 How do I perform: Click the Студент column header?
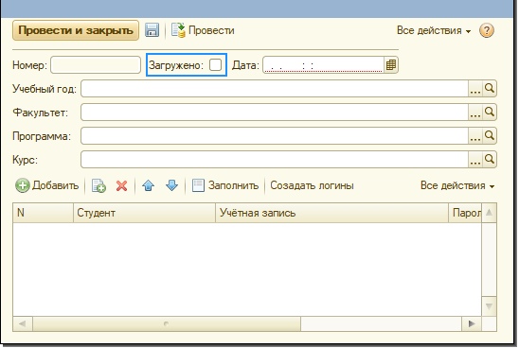[144, 213]
